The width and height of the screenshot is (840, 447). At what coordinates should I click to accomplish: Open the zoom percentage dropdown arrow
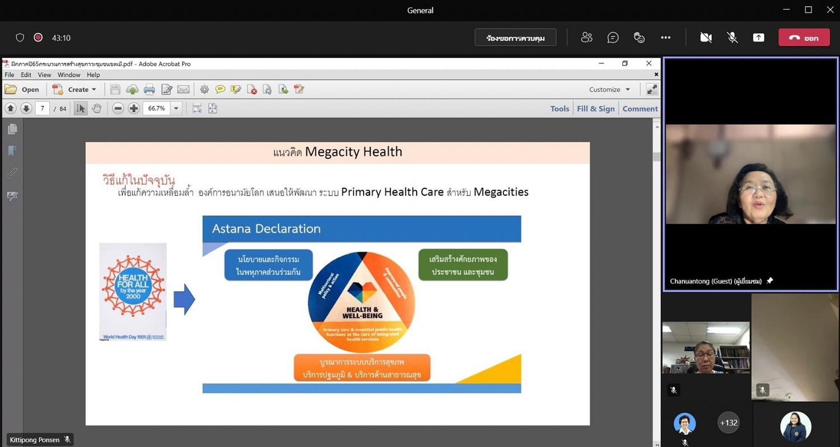click(176, 109)
